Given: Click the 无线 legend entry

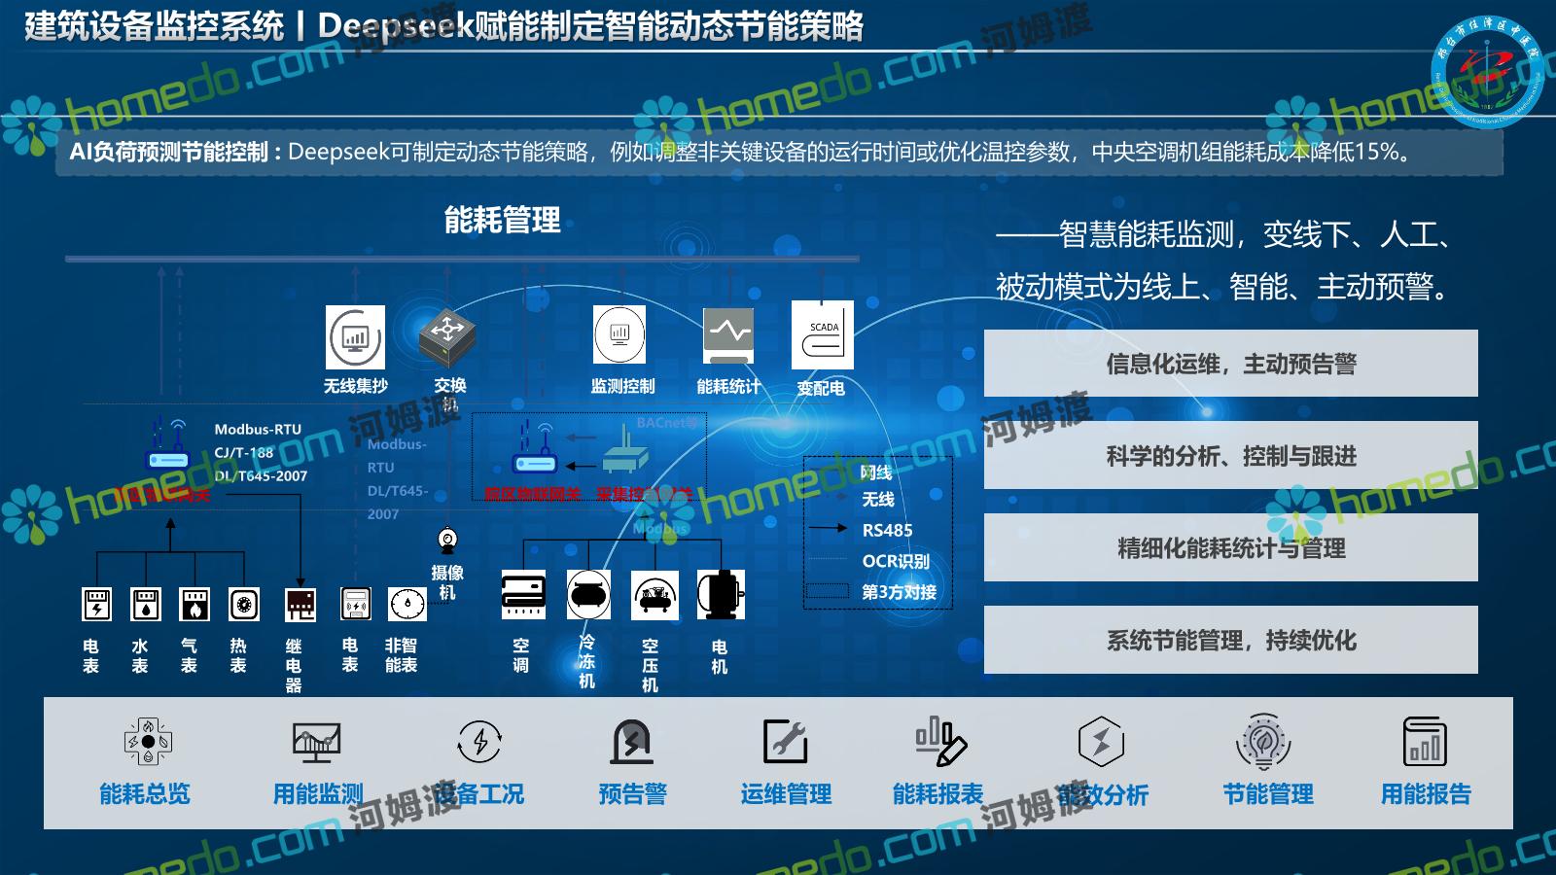Looking at the screenshot, I should point(877,499).
